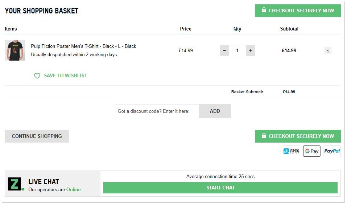Click the lock icon on top checkout button
The width and height of the screenshot is (347, 205).
264,10
